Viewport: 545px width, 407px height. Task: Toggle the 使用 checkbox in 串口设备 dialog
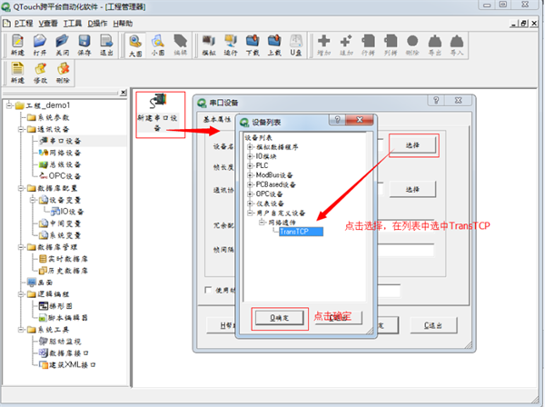(209, 290)
